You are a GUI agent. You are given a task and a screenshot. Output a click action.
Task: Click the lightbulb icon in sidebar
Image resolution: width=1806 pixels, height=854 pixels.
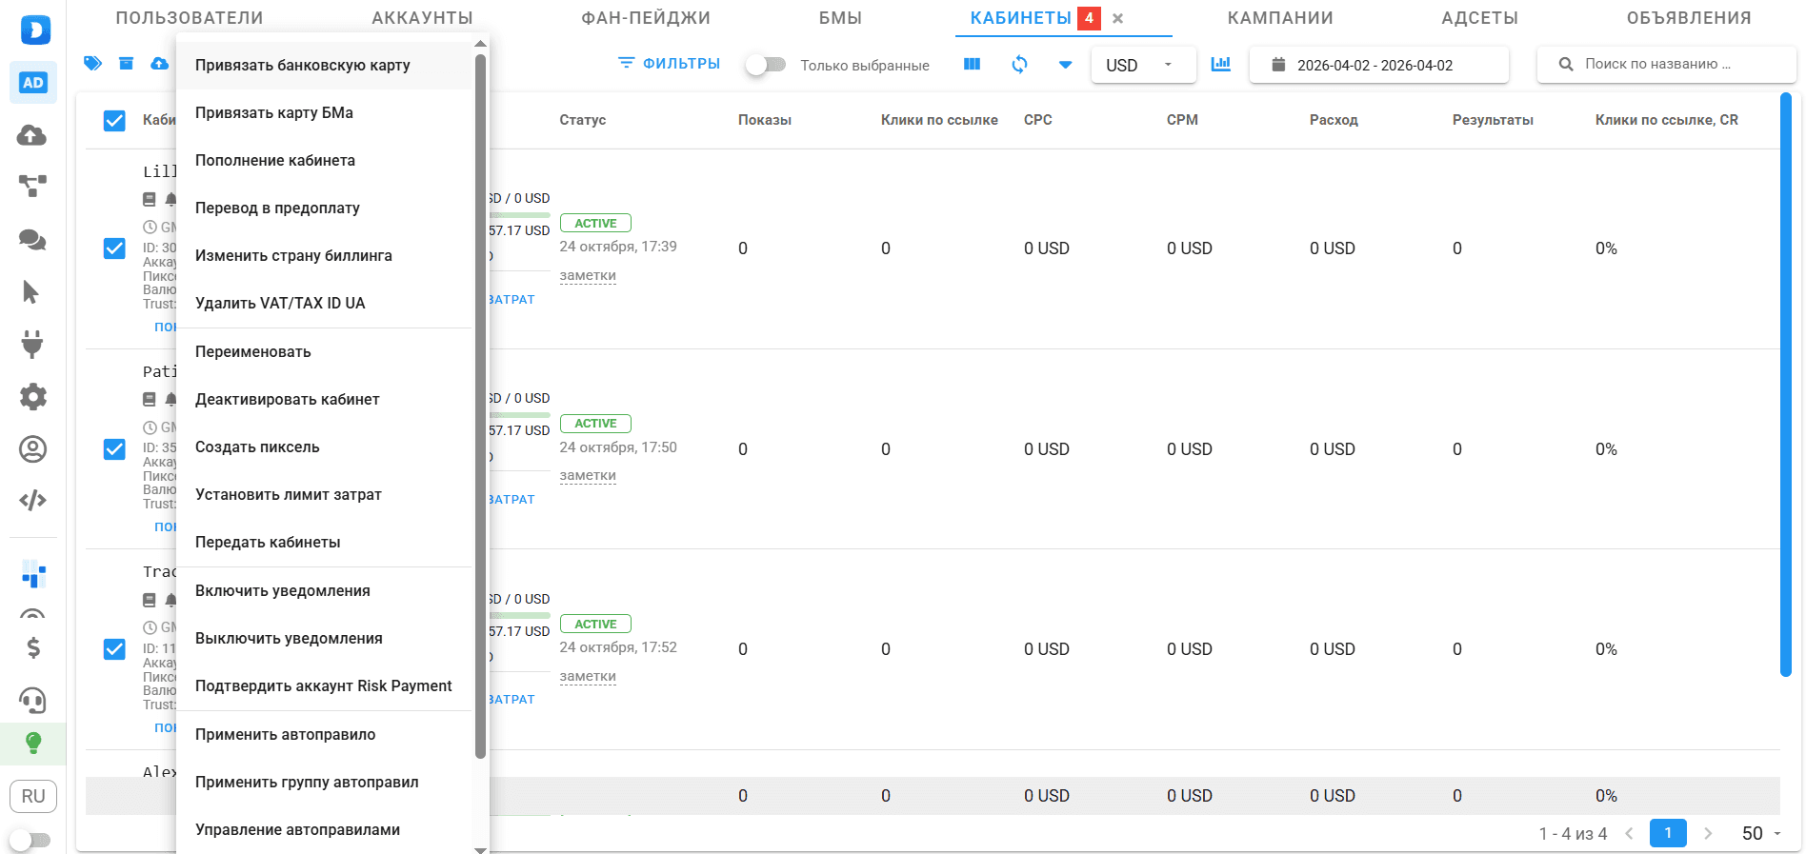32,743
